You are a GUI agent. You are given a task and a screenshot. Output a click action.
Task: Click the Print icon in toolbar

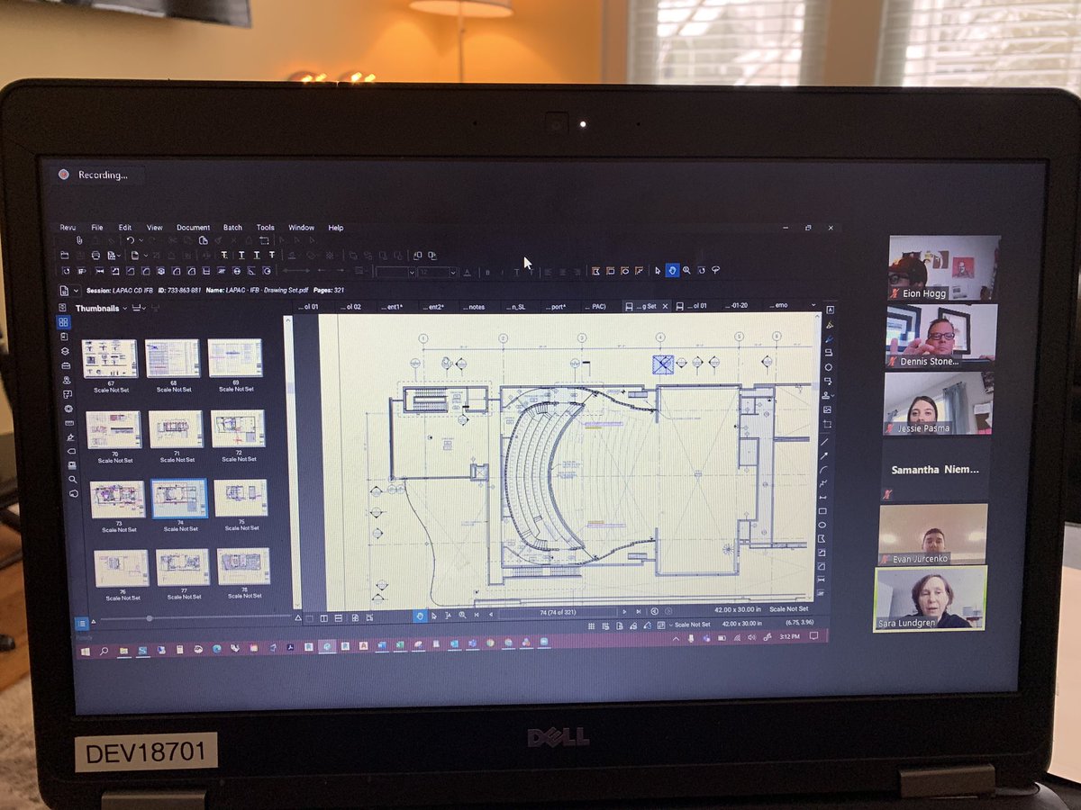[96, 255]
